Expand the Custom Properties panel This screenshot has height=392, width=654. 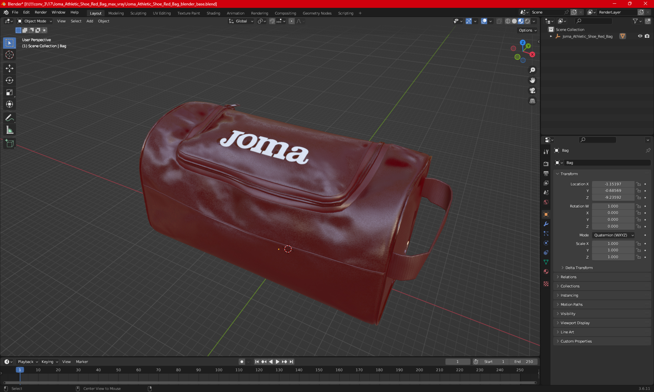pyautogui.click(x=602, y=341)
